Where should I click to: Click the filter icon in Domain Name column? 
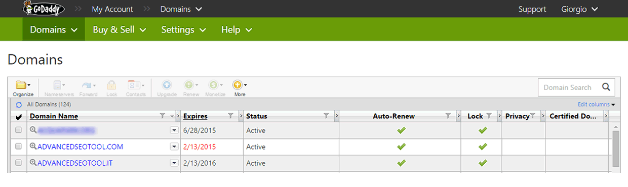point(162,116)
